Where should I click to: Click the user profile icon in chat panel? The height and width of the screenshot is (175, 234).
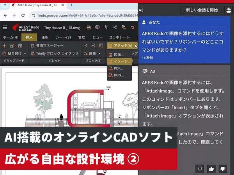point(229,10)
